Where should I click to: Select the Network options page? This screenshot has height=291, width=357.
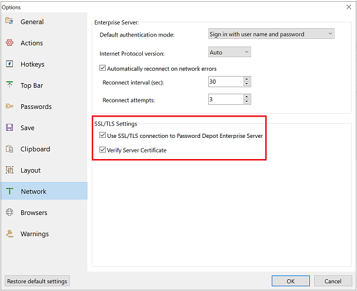[x=44, y=191]
